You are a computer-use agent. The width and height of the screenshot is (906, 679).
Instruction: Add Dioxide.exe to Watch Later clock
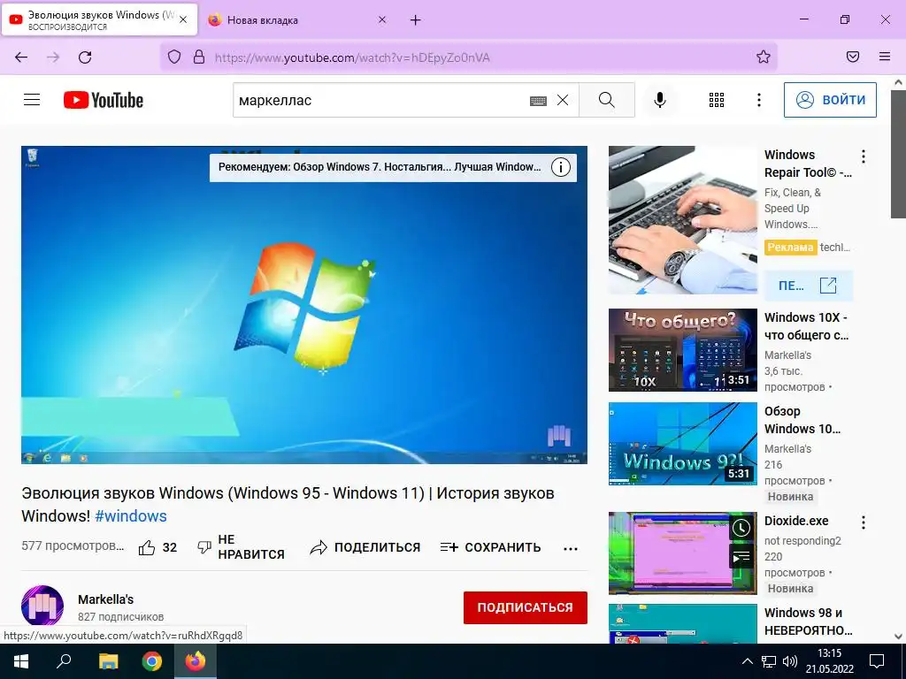click(x=741, y=528)
